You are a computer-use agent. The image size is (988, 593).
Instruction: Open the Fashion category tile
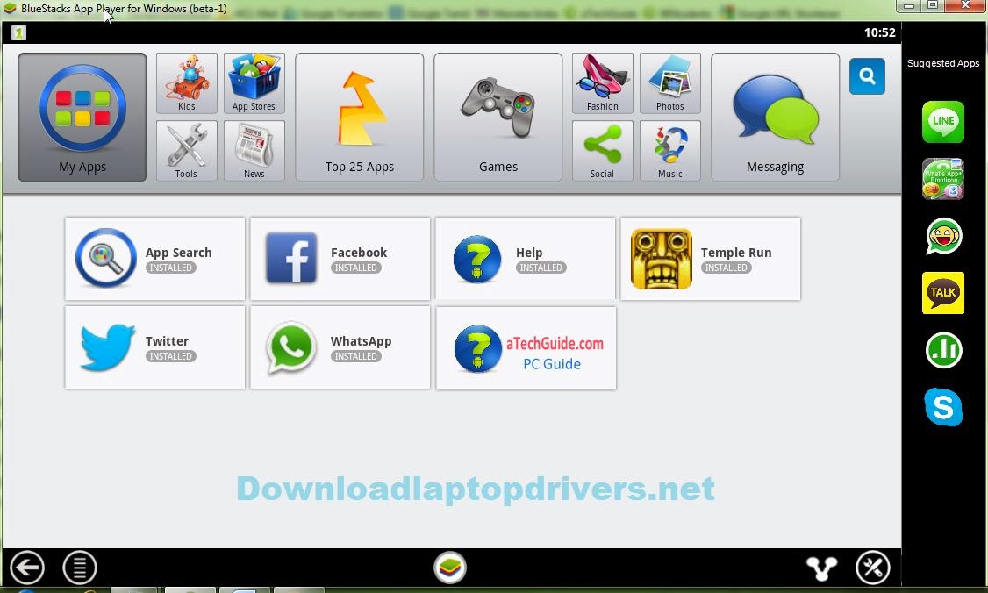[603, 83]
